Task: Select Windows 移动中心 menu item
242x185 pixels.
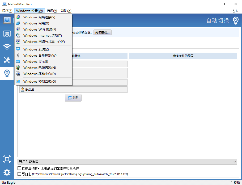Action: 43,74
